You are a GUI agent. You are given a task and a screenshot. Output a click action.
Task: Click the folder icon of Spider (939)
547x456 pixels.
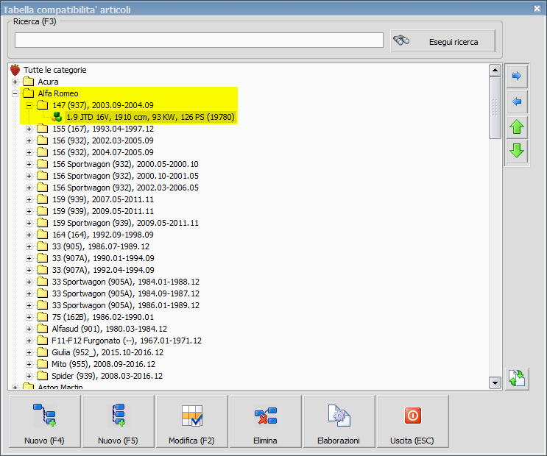pyautogui.click(x=42, y=376)
